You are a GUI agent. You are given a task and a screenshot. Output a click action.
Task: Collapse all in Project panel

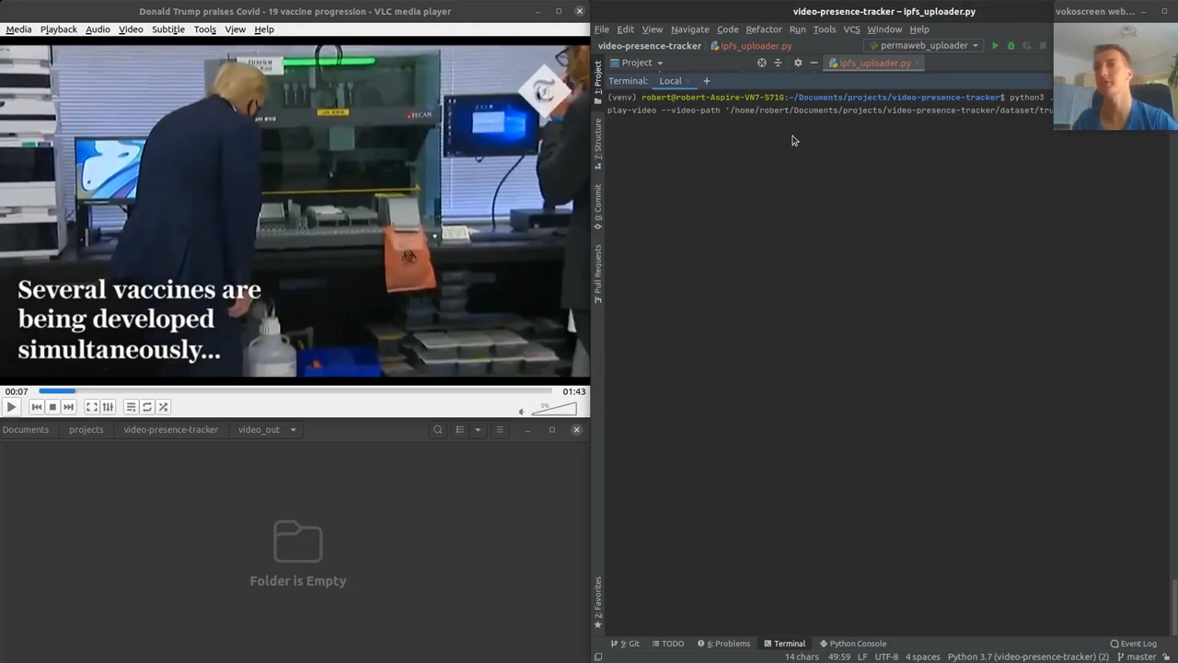(x=778, y=63)
